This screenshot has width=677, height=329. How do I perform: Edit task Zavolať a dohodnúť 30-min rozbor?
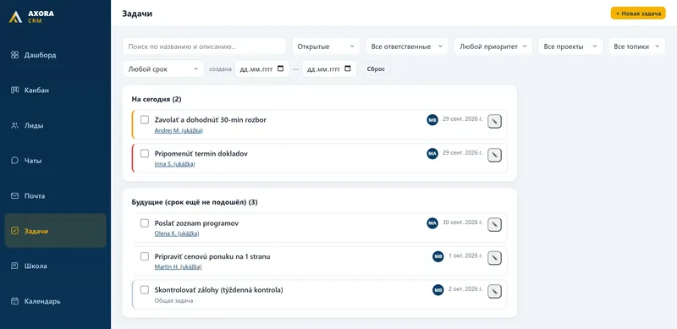tap(494, 122)
